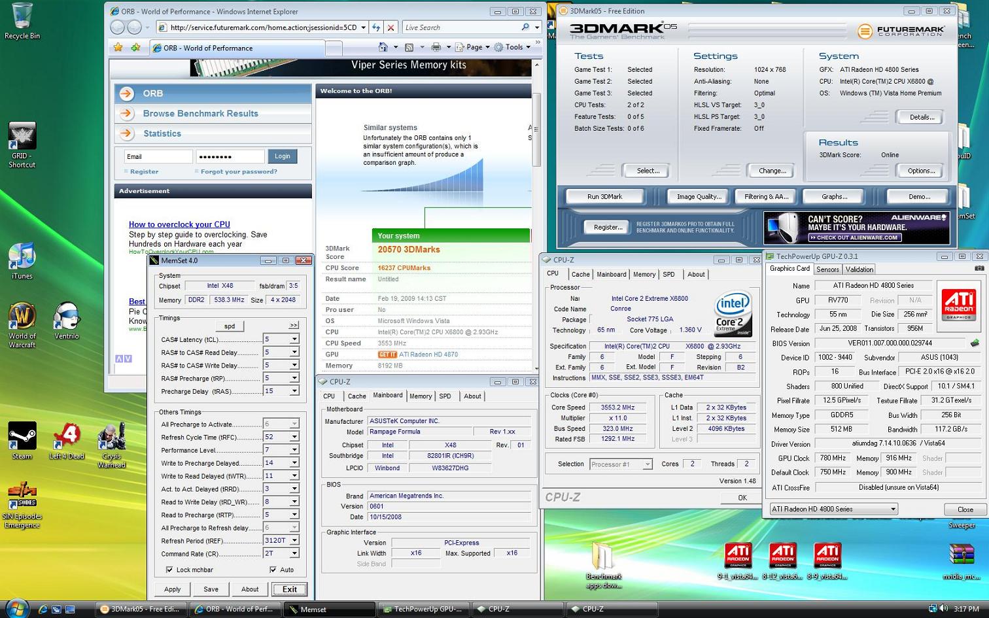Click the OK button in CPU-Z
The image size is (989, 618).
tap(742, 498)
